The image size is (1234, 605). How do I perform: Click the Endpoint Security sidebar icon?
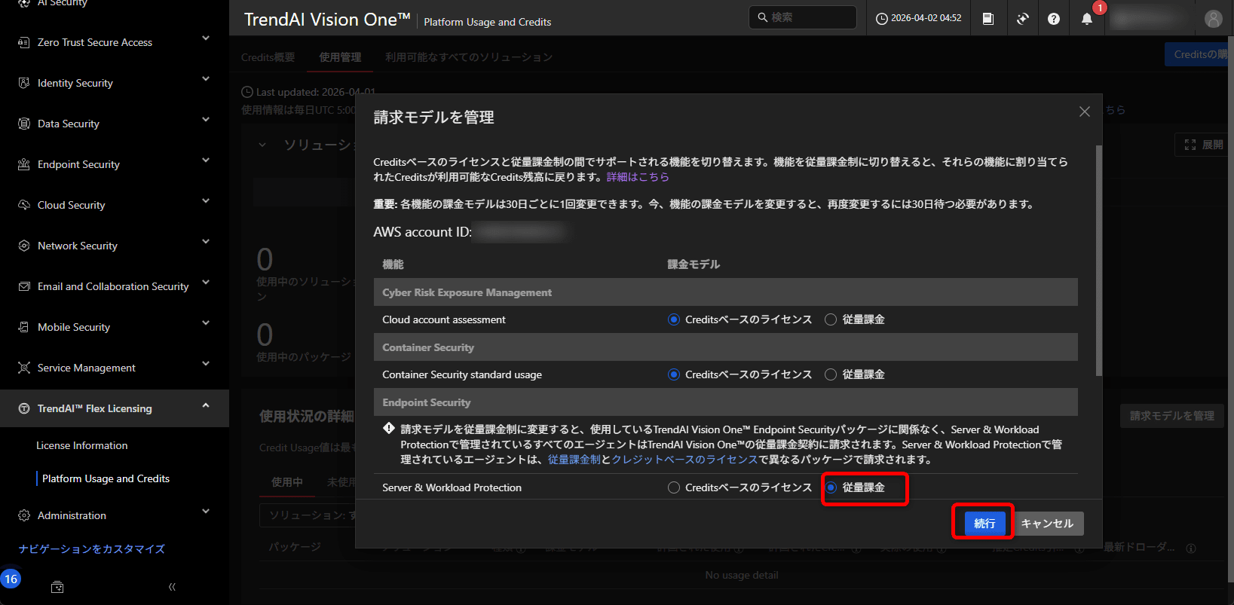[24, 164]
